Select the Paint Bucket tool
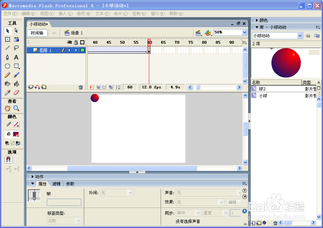The width and height of the screenshot is (323, 228). (x=16, y=84)
